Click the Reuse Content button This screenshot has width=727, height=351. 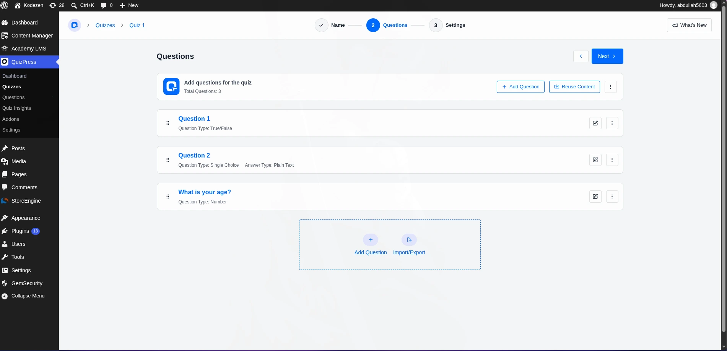tap(574, 87)
